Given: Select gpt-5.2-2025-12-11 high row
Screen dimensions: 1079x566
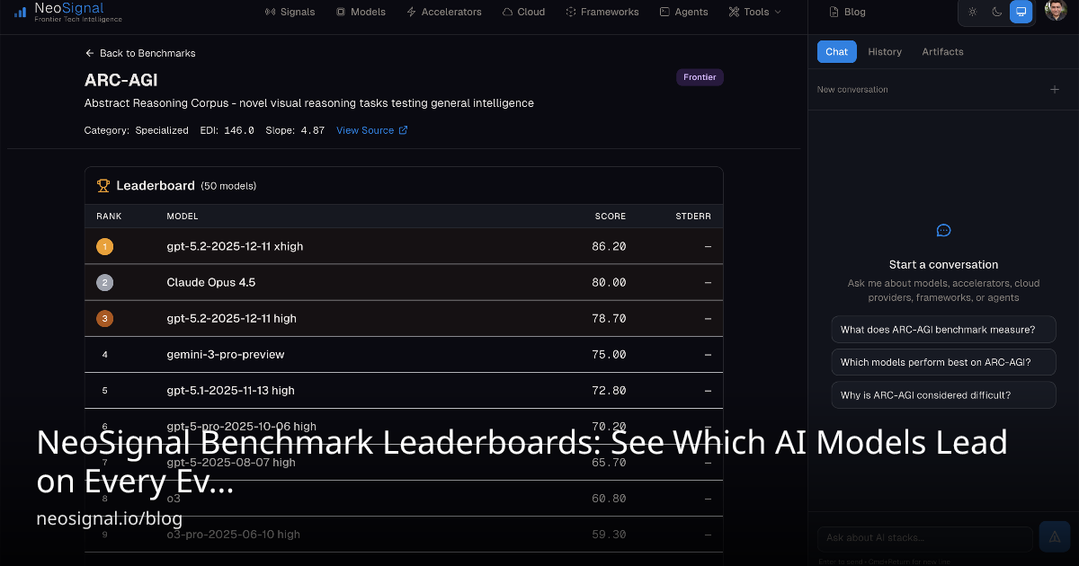Looking at the screenshot, I should coord(404,318).
